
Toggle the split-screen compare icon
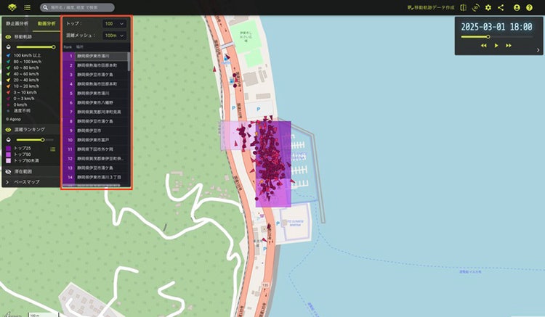[464, 7]
